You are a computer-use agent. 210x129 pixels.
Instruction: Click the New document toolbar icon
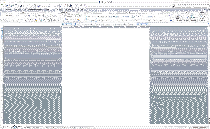[x=2, y=6]
